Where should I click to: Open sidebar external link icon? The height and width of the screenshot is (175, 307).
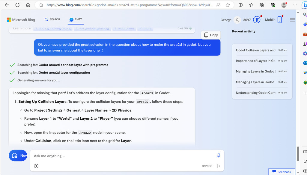point(305,161)
